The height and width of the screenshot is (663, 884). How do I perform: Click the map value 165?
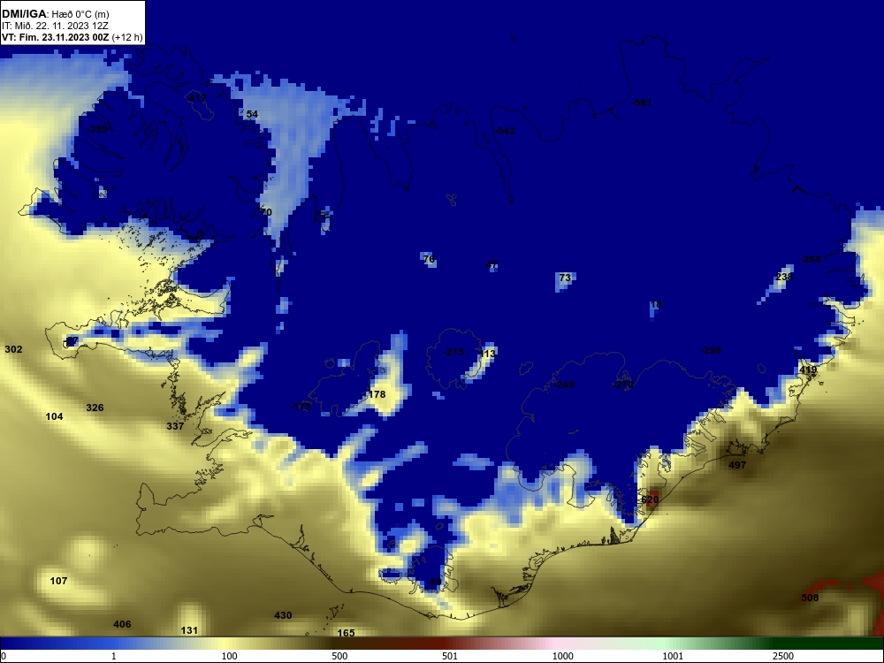(346, 633)
